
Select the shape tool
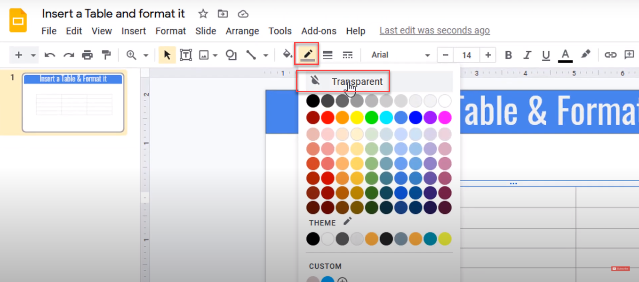[231, 55]
